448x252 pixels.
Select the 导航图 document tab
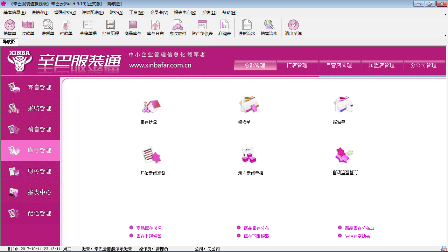tap(9, 42)
